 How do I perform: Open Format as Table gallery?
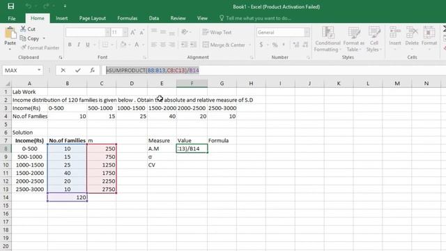pyautogui.click(x=354, y=39)
